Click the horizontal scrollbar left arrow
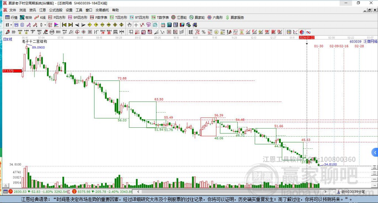 click(x=138, y=192)
